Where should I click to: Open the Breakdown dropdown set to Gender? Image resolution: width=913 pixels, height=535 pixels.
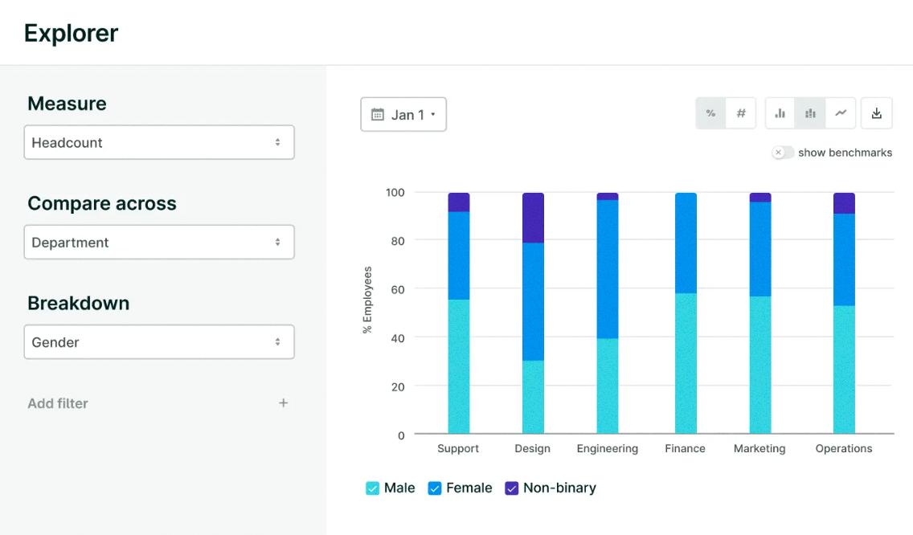[158, 341]
